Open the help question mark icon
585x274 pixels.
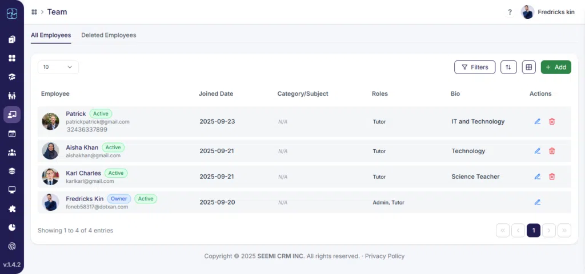point(510,13)
